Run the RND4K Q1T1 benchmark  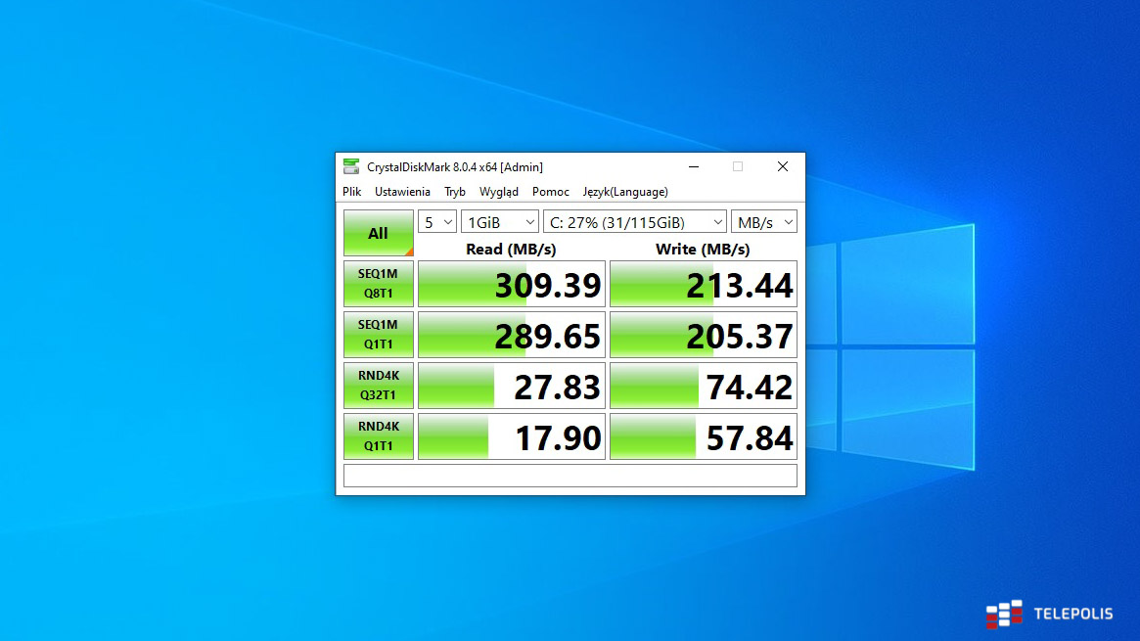(x=378, y=436)
